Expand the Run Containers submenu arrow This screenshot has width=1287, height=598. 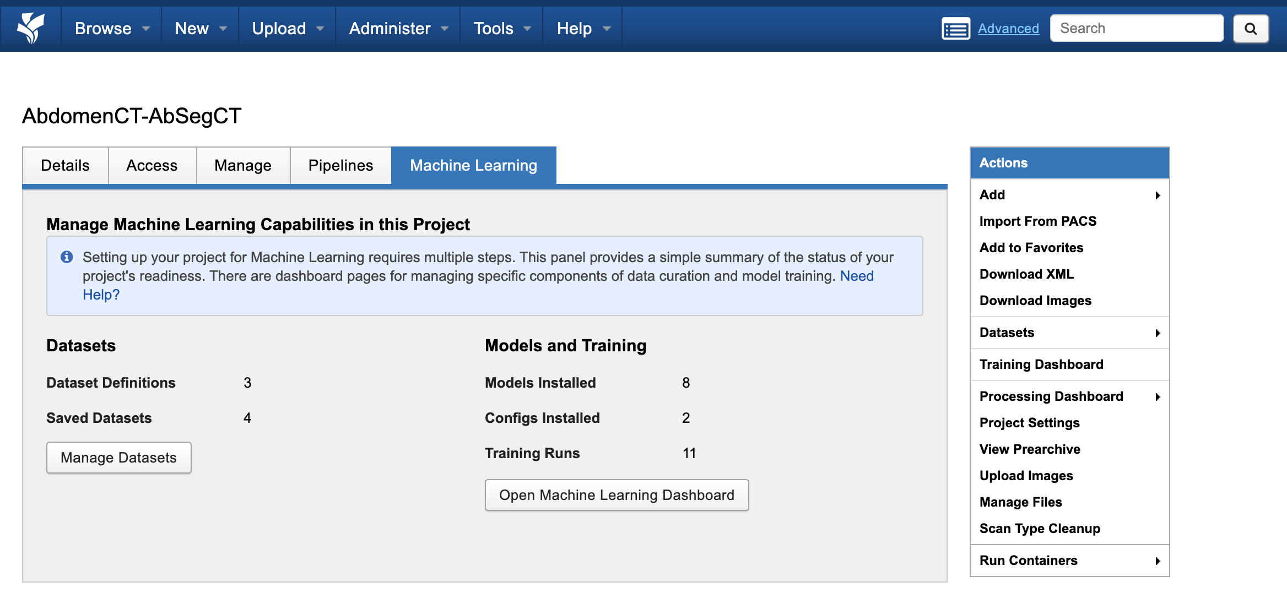(x=1158, y=561)
